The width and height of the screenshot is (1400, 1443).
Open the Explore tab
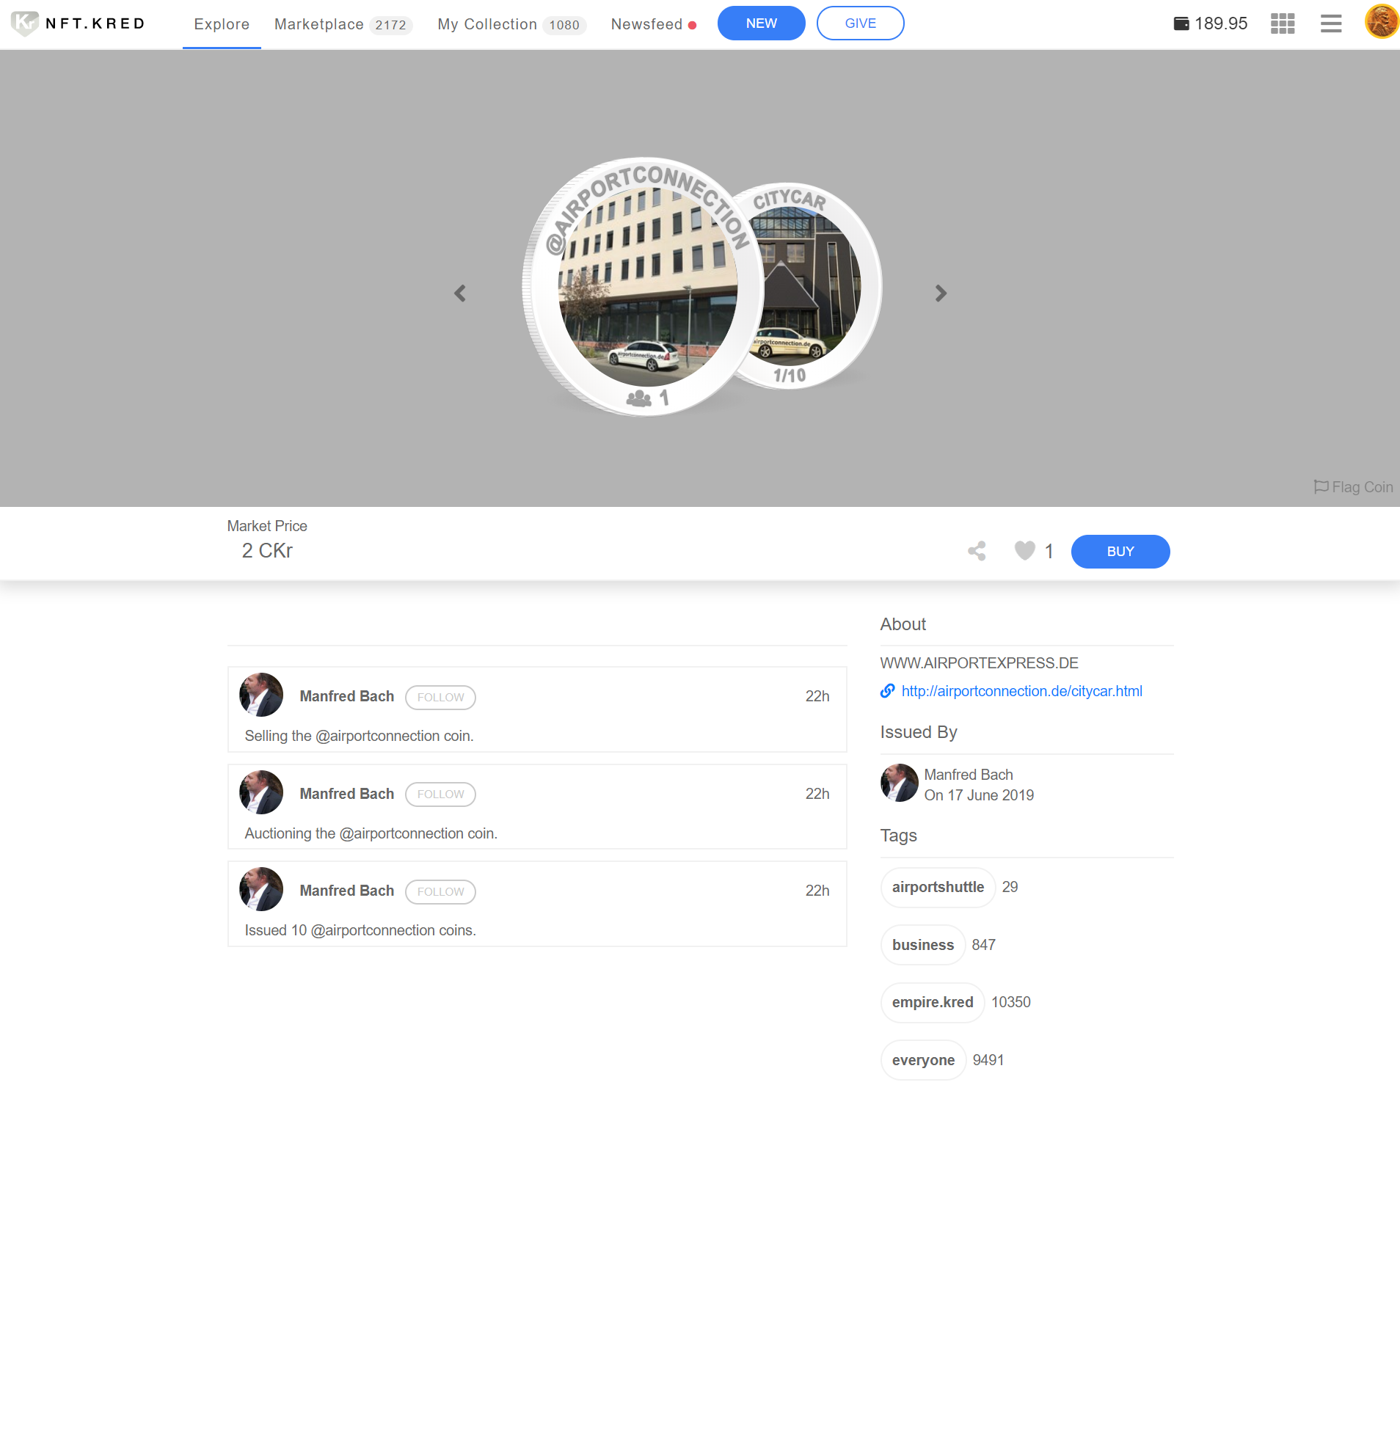tap(222, 24)
